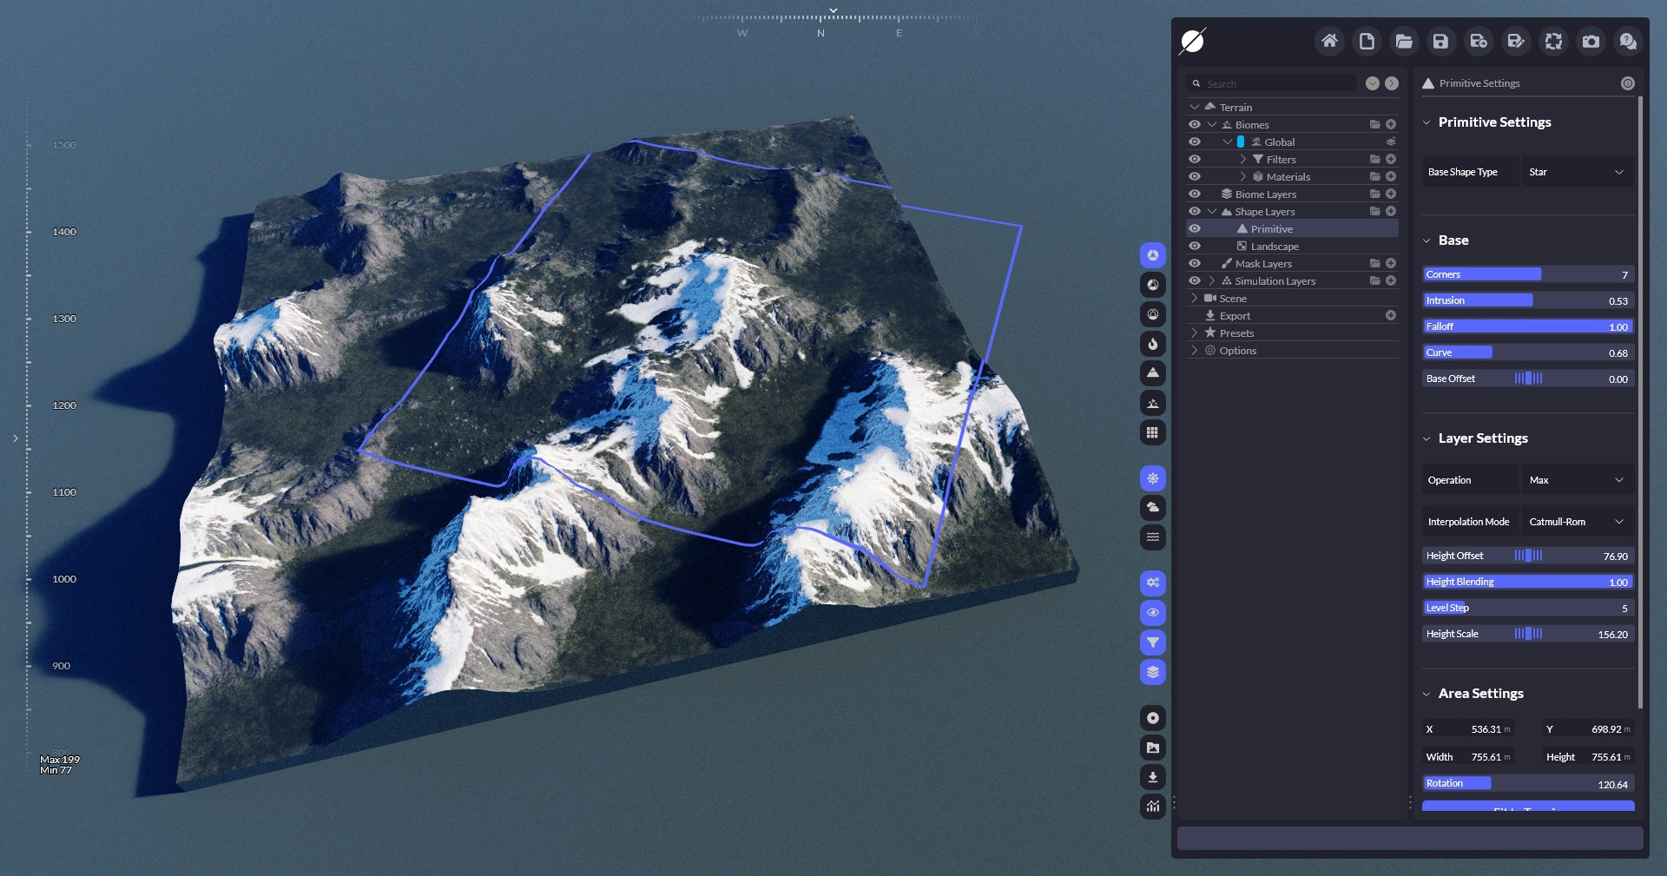Select the Export tree item
Viewport: 1667px width, 876px height.
[1235, 316]
